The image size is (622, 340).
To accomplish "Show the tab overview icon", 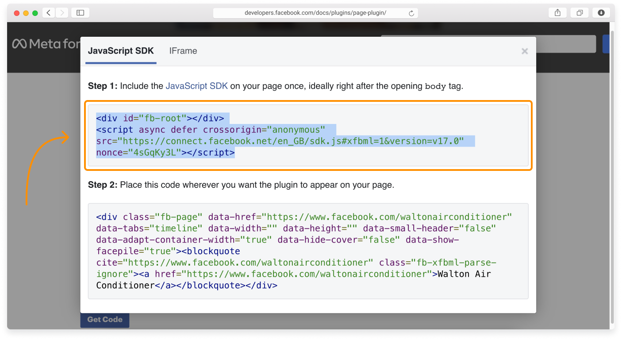I will [580, 13].
